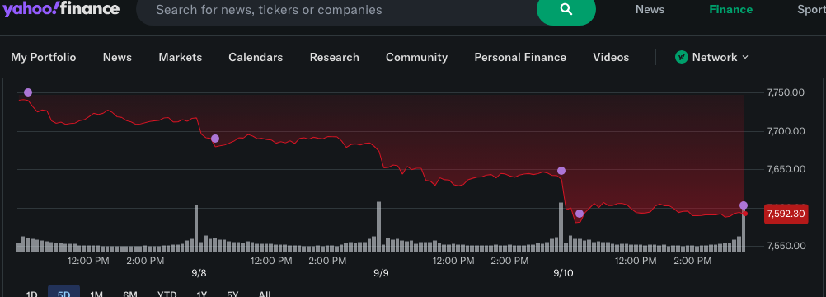Click the 9/9 date label

pyautogui.click(x=382, y=273)
